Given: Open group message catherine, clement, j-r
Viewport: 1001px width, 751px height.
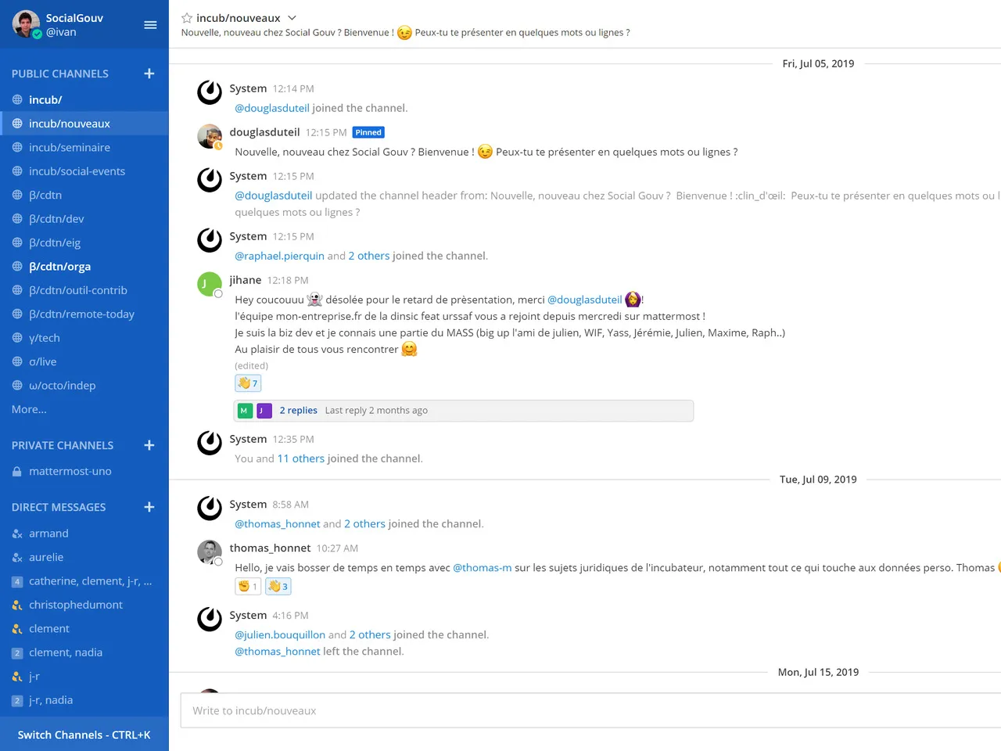Looking at the screenshot, I should 84,581.
